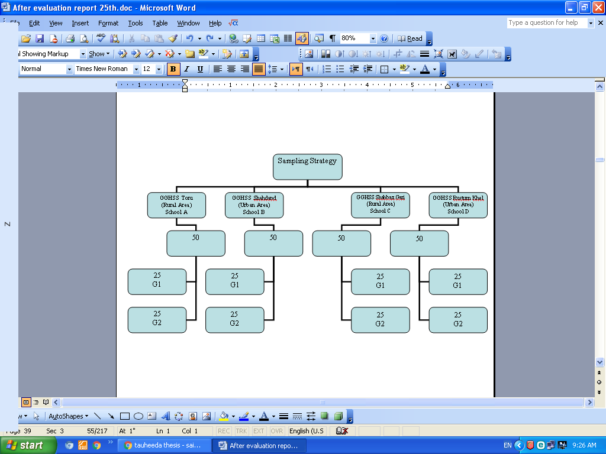This screenshot has height=454, width=606.
Task: Toggle Underline formatting
Action: 200,69
